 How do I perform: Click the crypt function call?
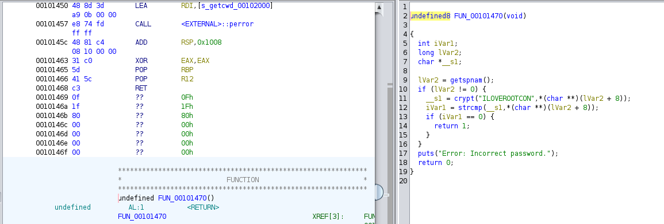coord(464,99)
